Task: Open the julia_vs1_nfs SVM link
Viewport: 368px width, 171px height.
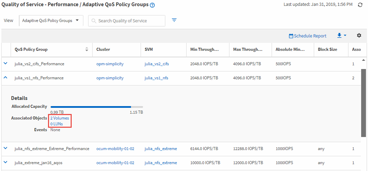Action: pyautogui.click(x=156, y=78)
